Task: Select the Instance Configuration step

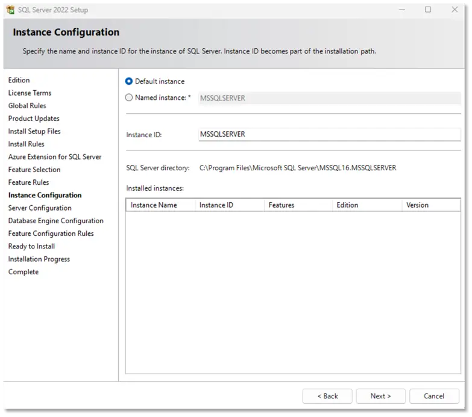Action: click(45, 196)
